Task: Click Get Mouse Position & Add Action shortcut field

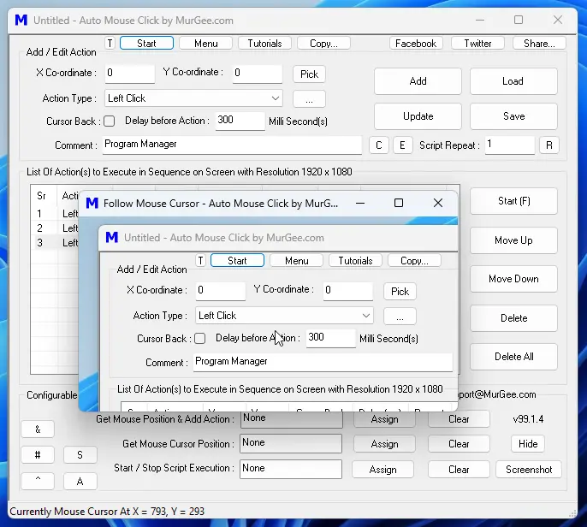Action: (x=291, y=420)
